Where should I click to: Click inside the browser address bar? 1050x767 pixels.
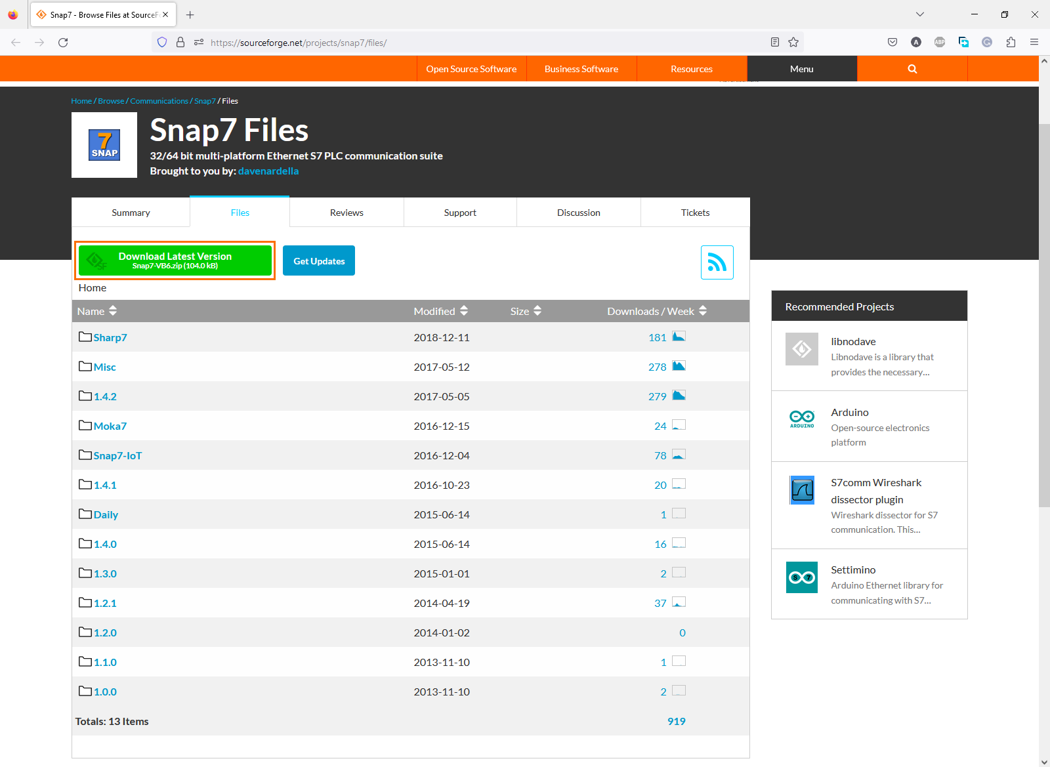coord(459,42)
